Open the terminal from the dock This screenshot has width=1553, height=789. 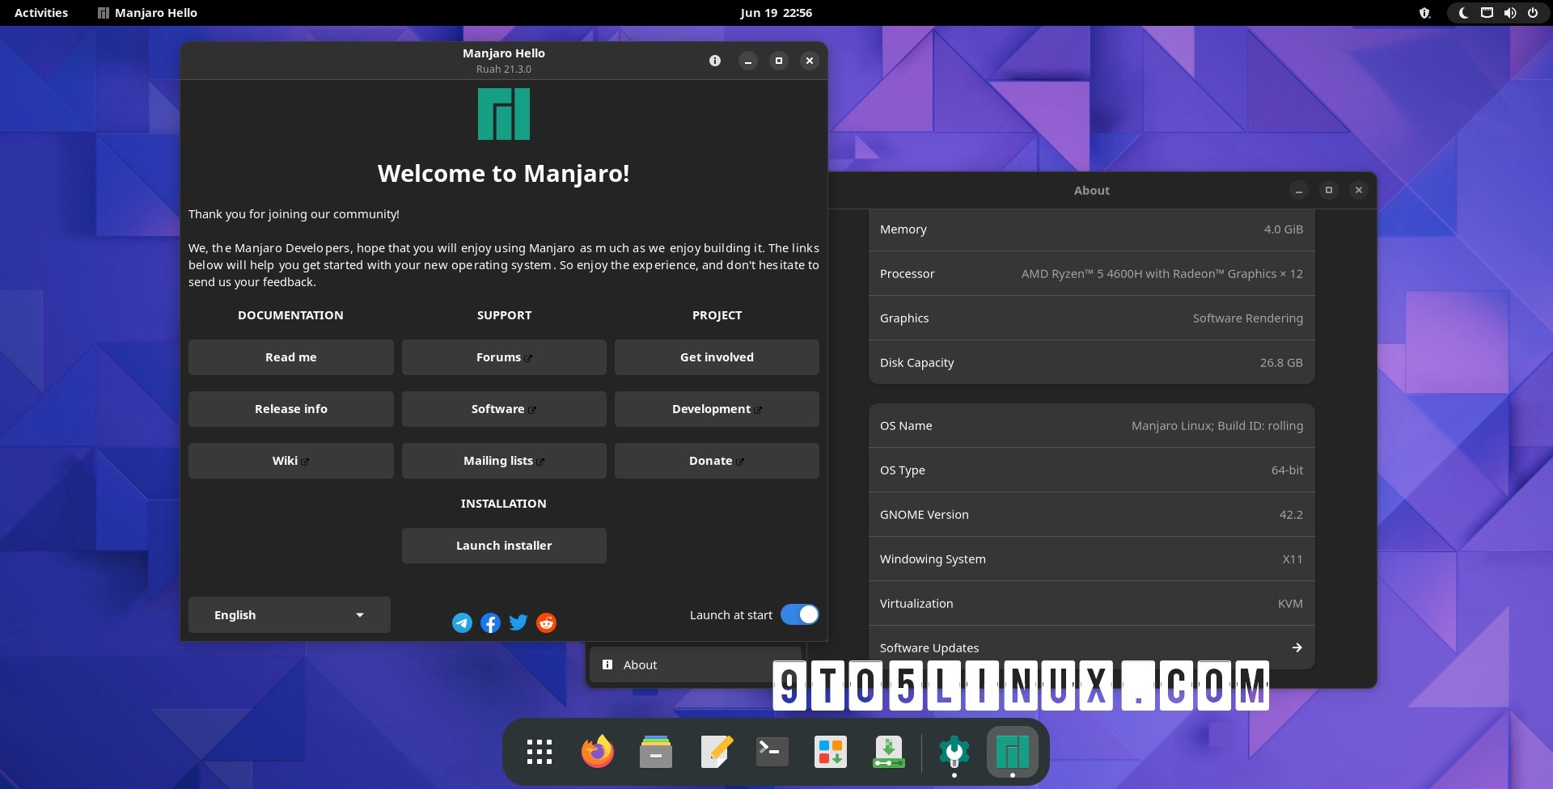pyautogui.click(x=770, y=752)
